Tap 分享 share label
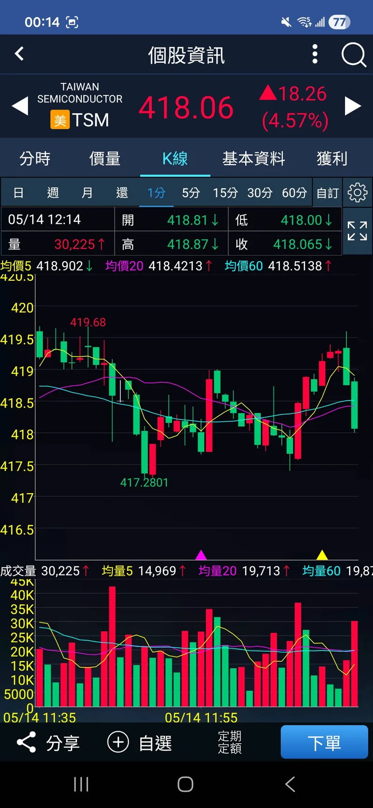The height and width of the screenshot is (808, 373). (x=63, y=743)
